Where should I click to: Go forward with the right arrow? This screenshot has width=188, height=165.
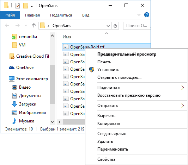coord(18,25)
